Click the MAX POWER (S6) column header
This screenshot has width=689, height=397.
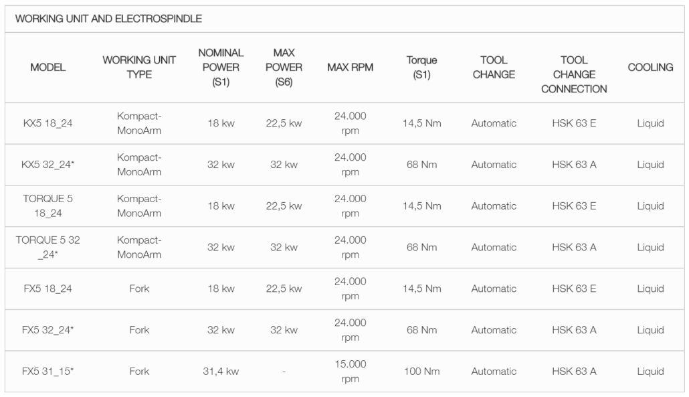point(284,67)
